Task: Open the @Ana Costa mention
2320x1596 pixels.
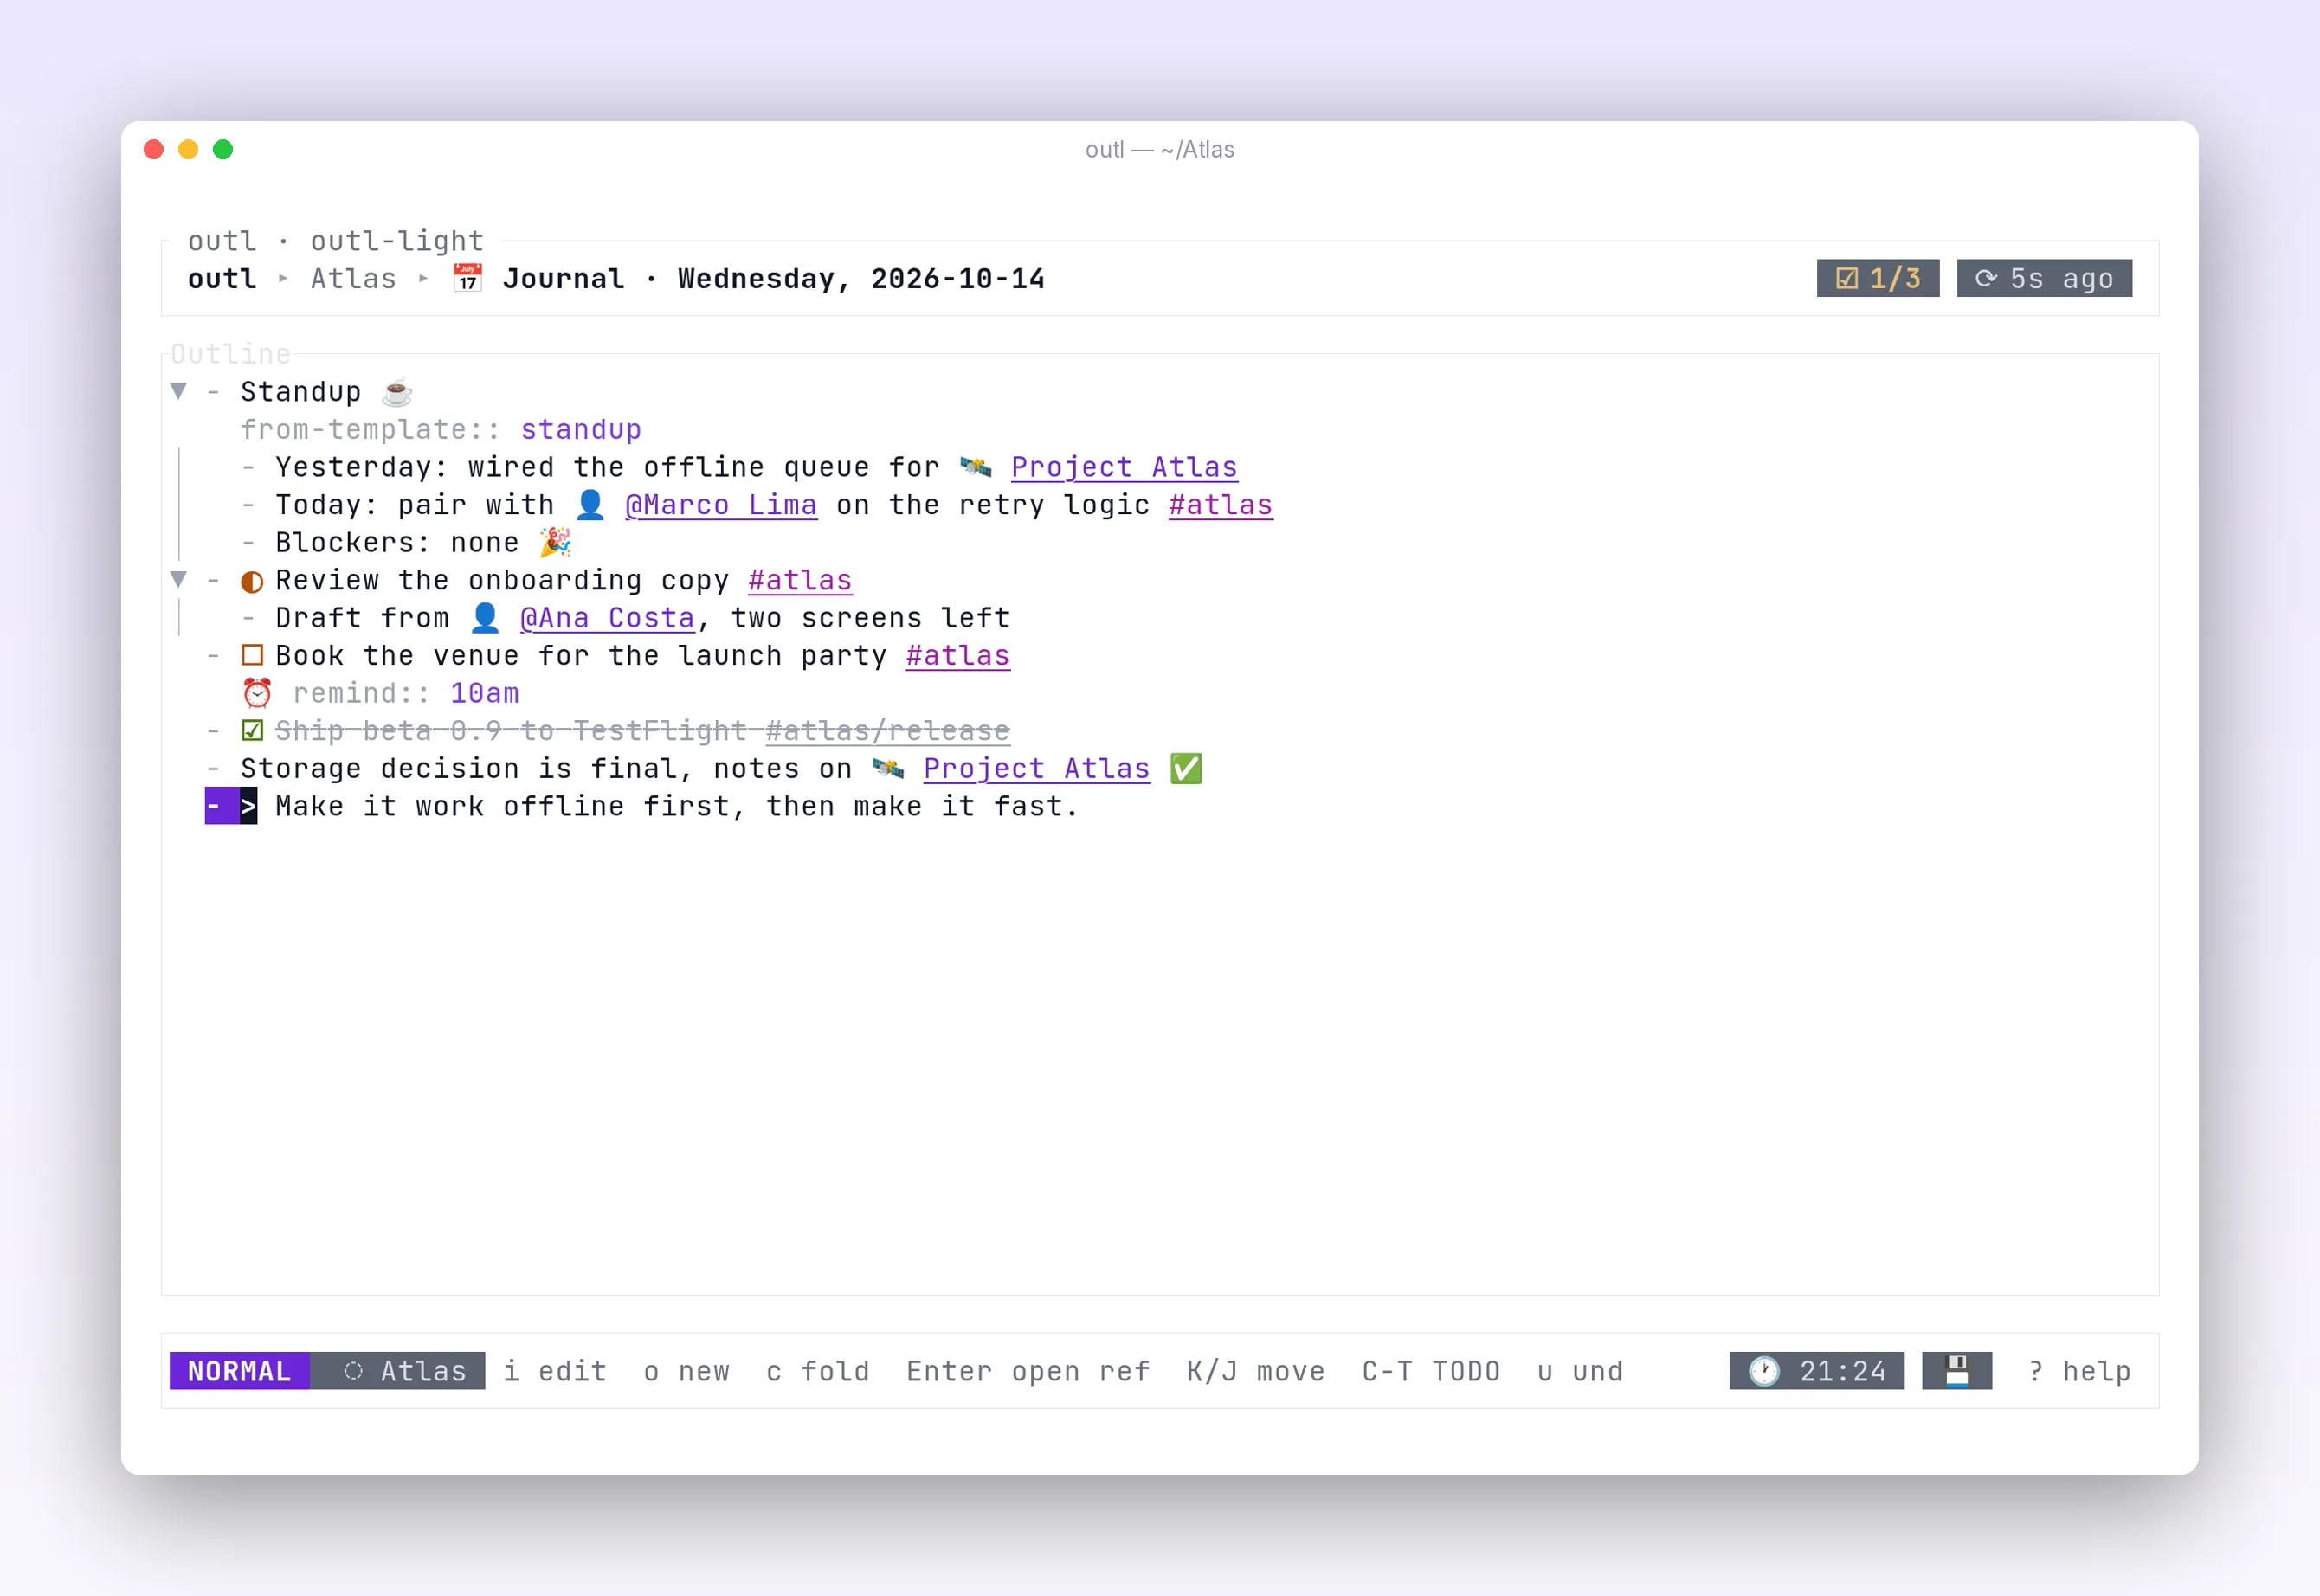Action: (x=607, y=617)
